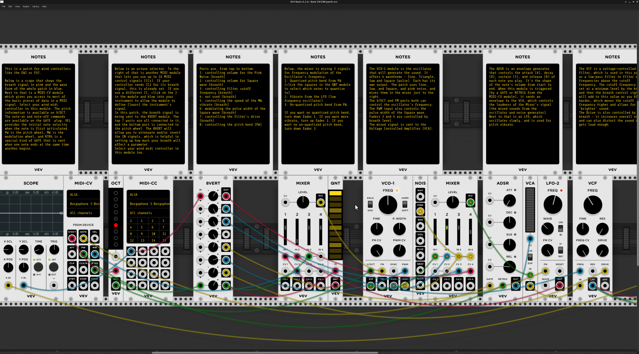Click the HPF output jack on VCF
The width and height of the screenshot is (639, 354).
point(605,286)
